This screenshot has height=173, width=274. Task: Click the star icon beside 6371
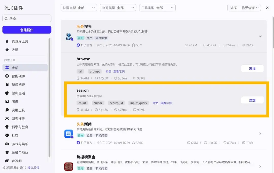pos(133,45)
